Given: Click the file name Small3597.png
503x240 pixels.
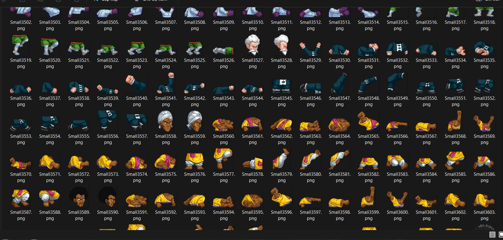Looking at the screenshot, I should (x=310, y=215).
